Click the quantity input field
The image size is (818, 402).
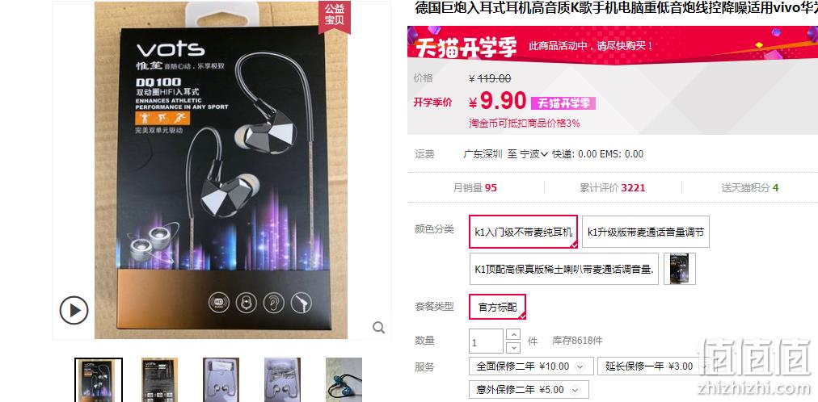[x=487, y=341]
